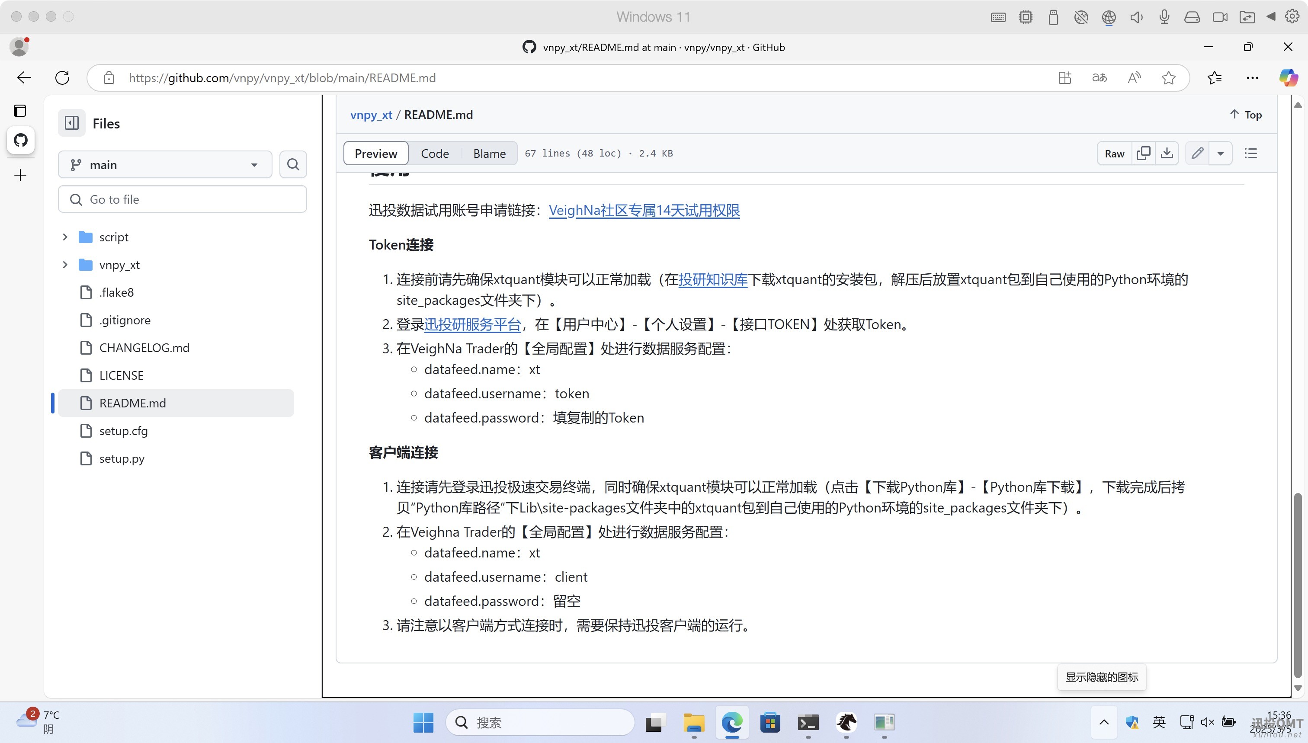Image resolution: width=1308 pixels, height=743 pixels.
Task: Switch to Preview tab
Action: (x=375, y=153)
